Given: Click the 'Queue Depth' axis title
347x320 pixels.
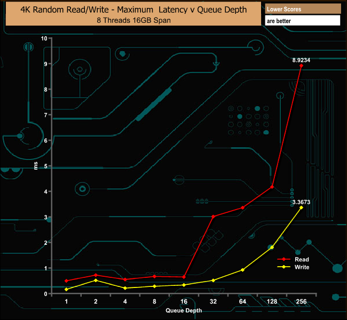Looking at the screenshot, I should coord(184,310).
